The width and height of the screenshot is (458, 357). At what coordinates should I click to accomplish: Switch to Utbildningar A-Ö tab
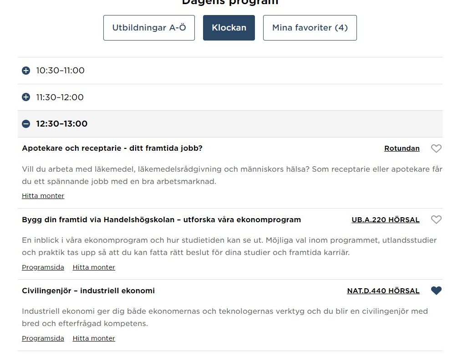coord(149,28)
